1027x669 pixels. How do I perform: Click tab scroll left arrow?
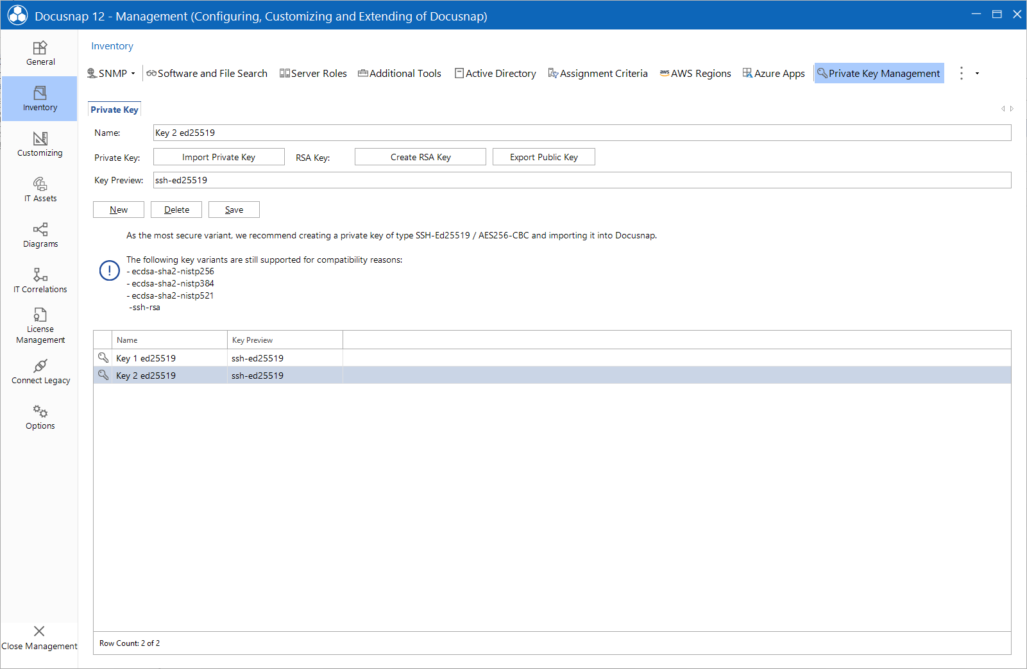coord(1003,109)
